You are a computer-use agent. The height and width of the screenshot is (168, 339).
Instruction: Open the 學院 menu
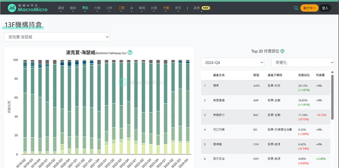coord(142,8)
